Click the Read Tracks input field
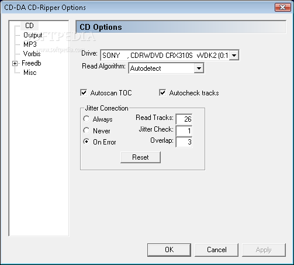The image size is (294, 265). 184,119
